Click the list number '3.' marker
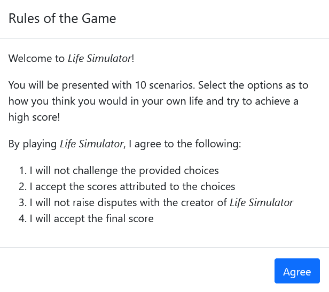329x292 pixels. click(23, 203)
